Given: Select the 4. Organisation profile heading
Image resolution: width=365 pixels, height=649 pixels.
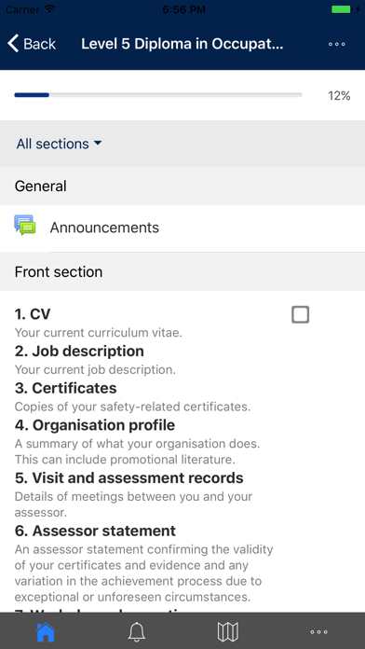Looking at the screenshot, I should tap(95, 425).
